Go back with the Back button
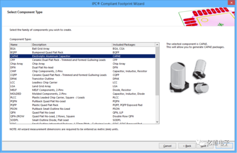This screenshot has width=237, height=153. [187, 146]
